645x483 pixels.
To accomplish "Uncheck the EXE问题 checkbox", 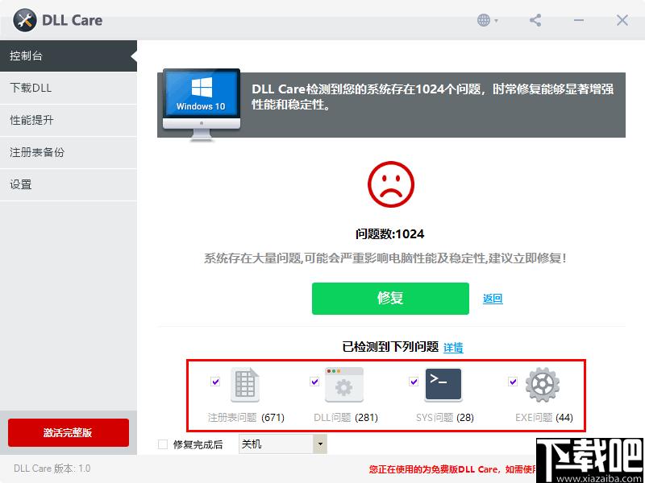I will [513, 382].
